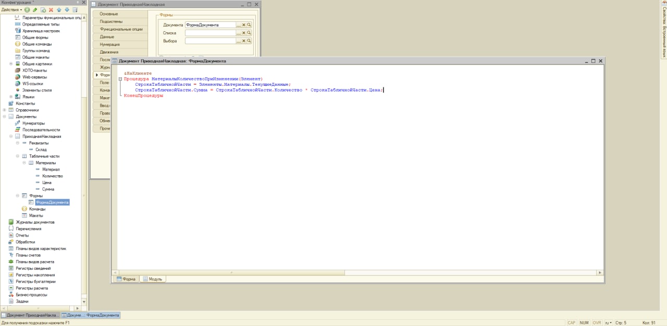
Task: Open form search via Документа field magnifier icon
Action: click(249, 25)
